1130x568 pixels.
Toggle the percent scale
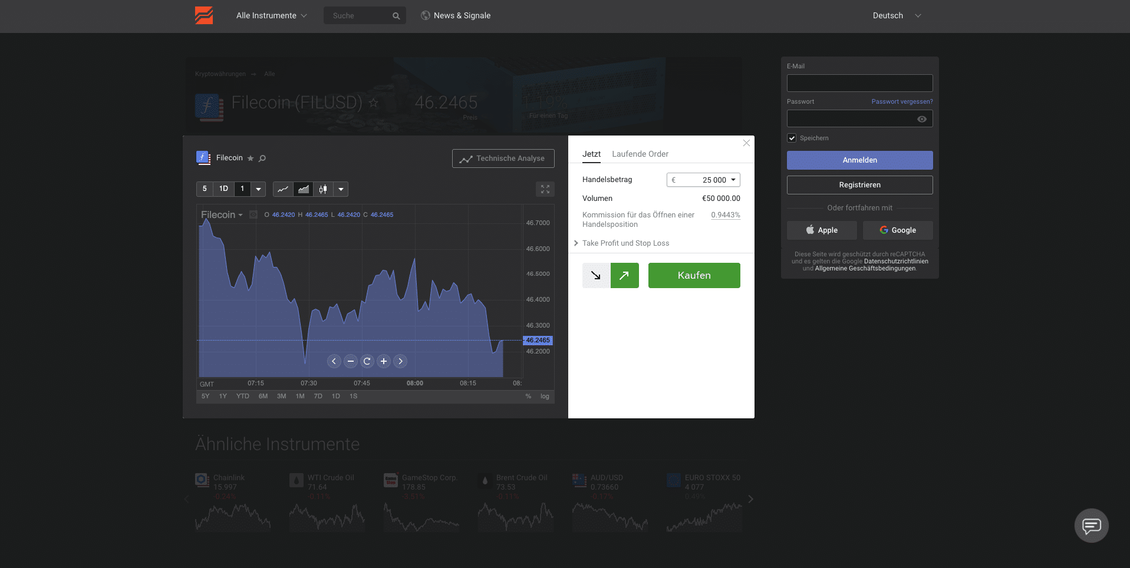528,397
